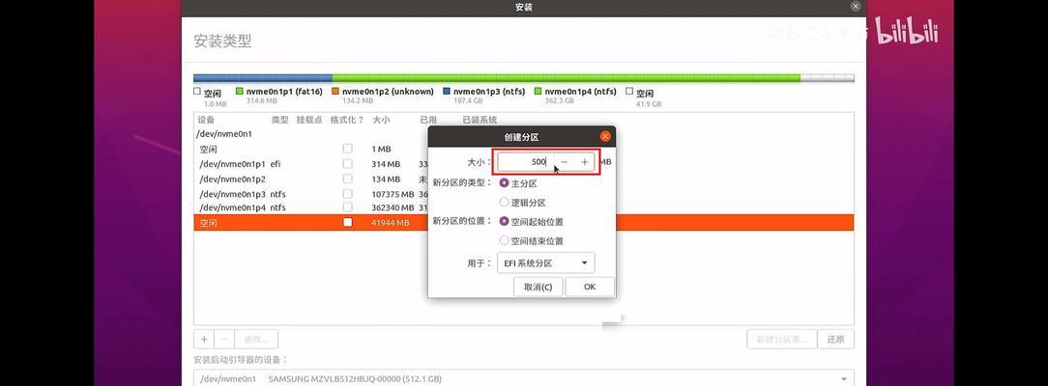Click the partition size input field showing 500
The image size is (1048, 386).
point(525,162)
